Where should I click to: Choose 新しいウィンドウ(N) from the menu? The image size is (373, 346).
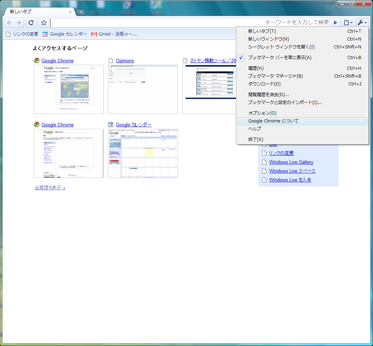[302, 39]
